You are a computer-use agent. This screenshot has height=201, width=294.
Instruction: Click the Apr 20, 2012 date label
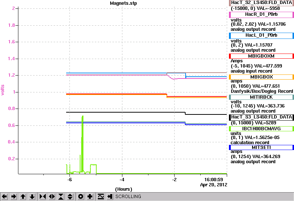[214, 185]
